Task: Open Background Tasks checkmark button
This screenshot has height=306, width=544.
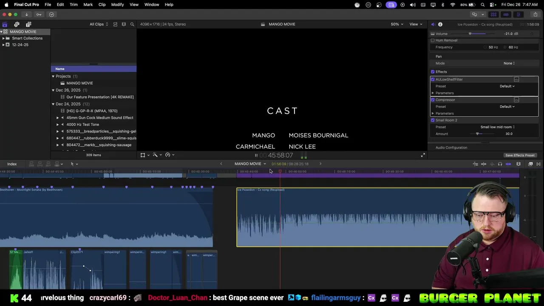Action: coord(51,14)
